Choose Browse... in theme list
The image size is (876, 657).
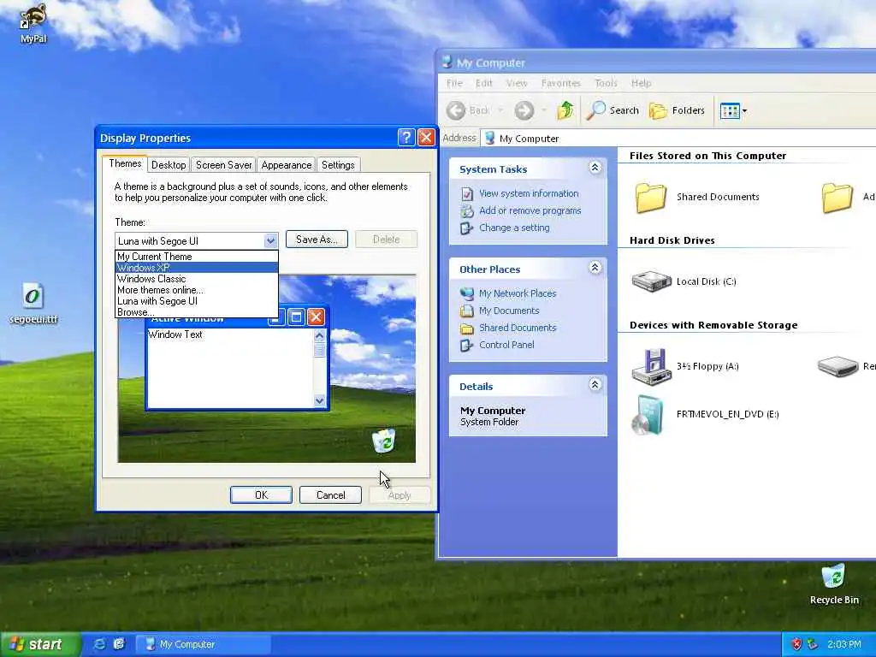(x=197, y=312)
